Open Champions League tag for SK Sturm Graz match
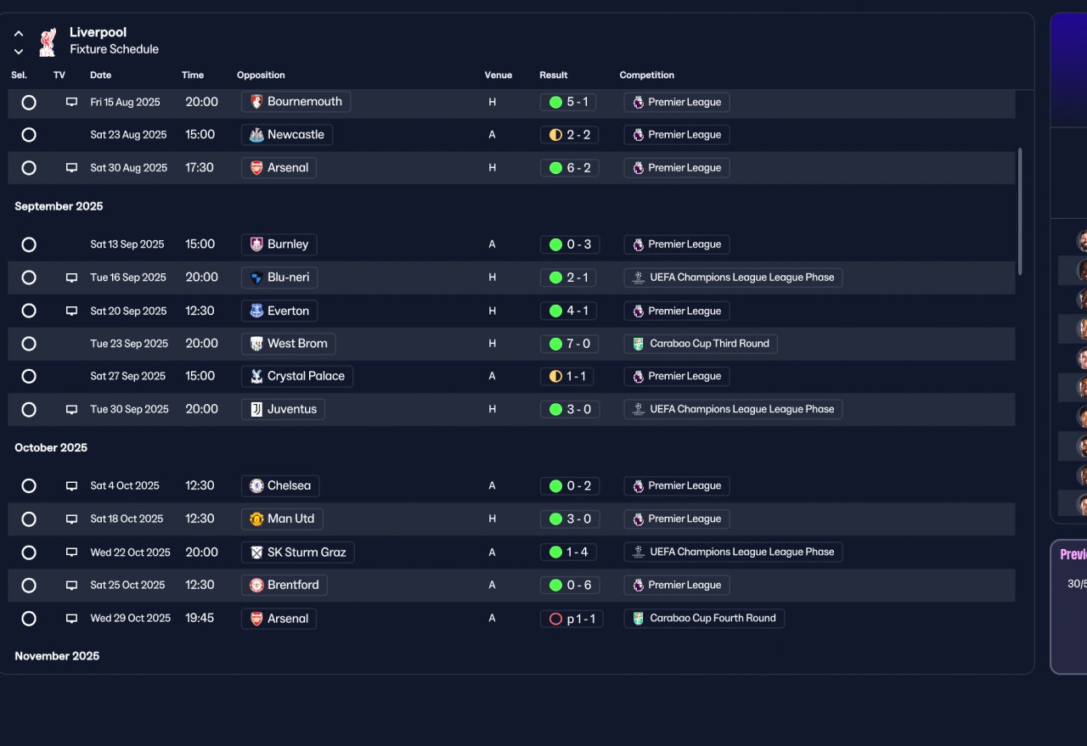This screenshot has height=746, width=1087. pyautogui.click(x=733, y=552)
